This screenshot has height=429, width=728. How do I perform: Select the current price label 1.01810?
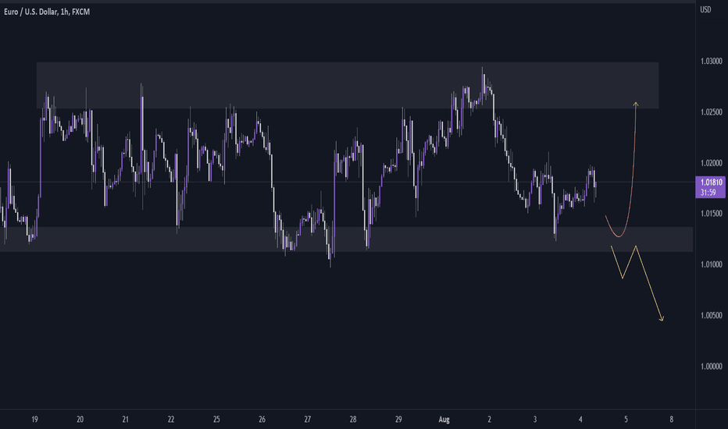pos(711,183)
